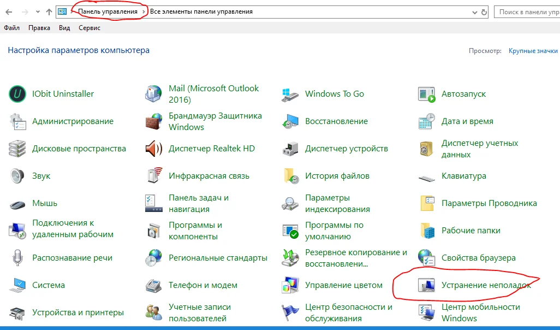Open the Правка menu
Screen dimensions: 560x330
point(39,28)
